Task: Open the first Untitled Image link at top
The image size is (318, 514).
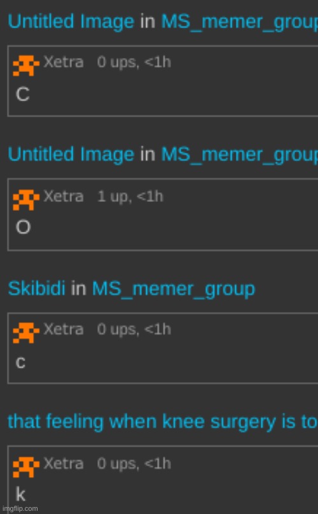Action: [x=71, y=22]
